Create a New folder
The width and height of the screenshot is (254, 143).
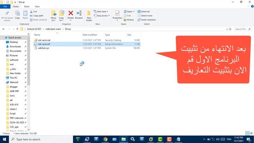89,16
